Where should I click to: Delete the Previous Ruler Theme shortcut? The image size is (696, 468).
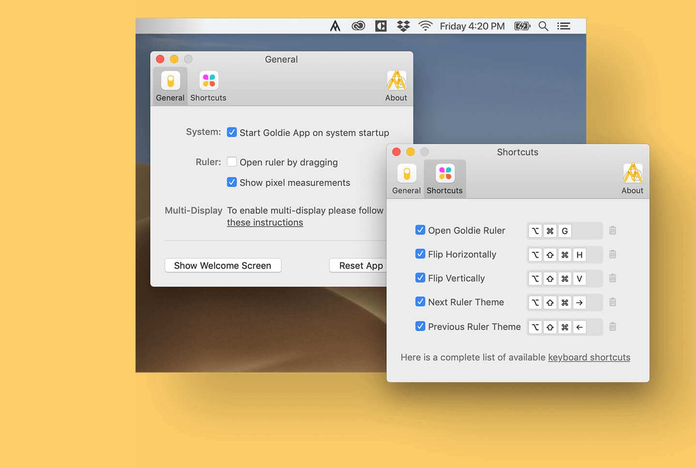(613, 327)
